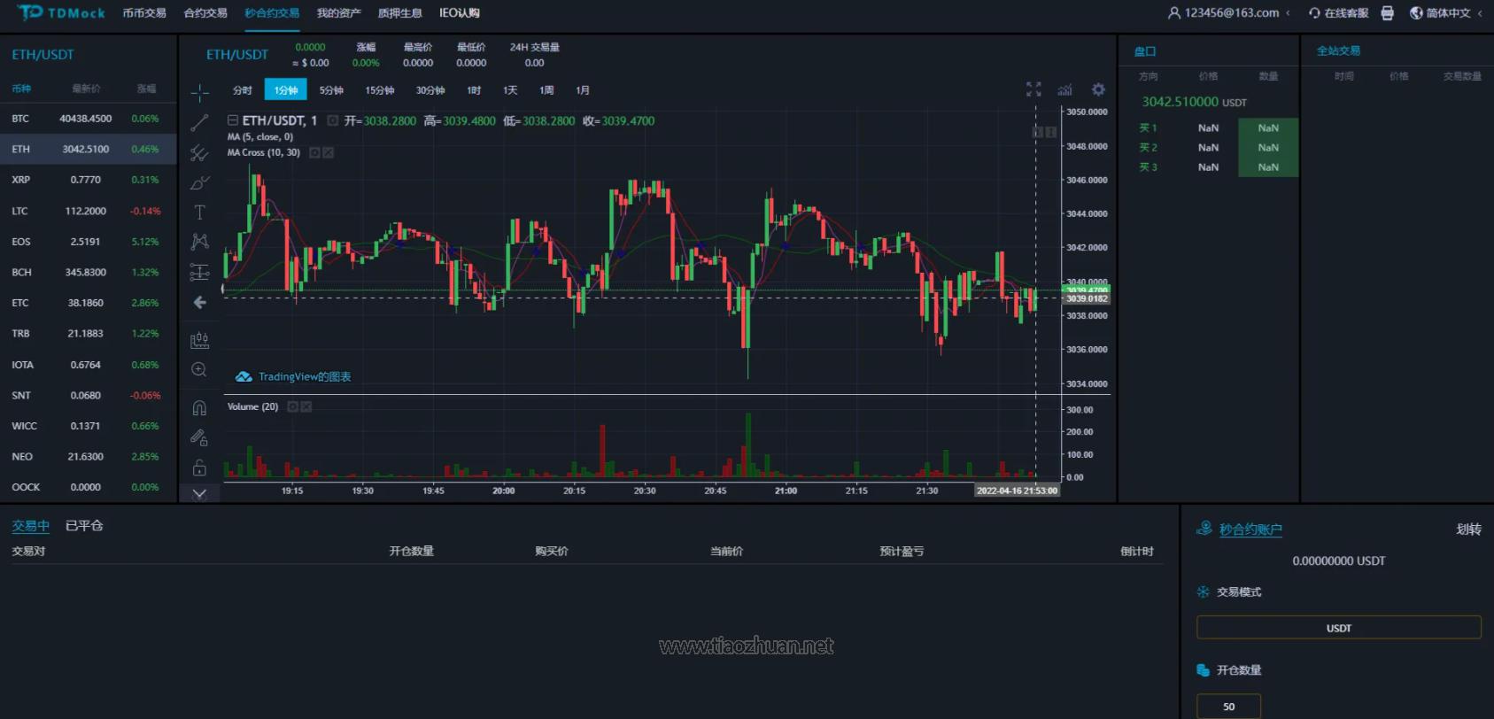Collapse the ETH/USDT legend box
Image resolution: width=1494 pixels, height=719 pixels.
click(x=232, y=120)
